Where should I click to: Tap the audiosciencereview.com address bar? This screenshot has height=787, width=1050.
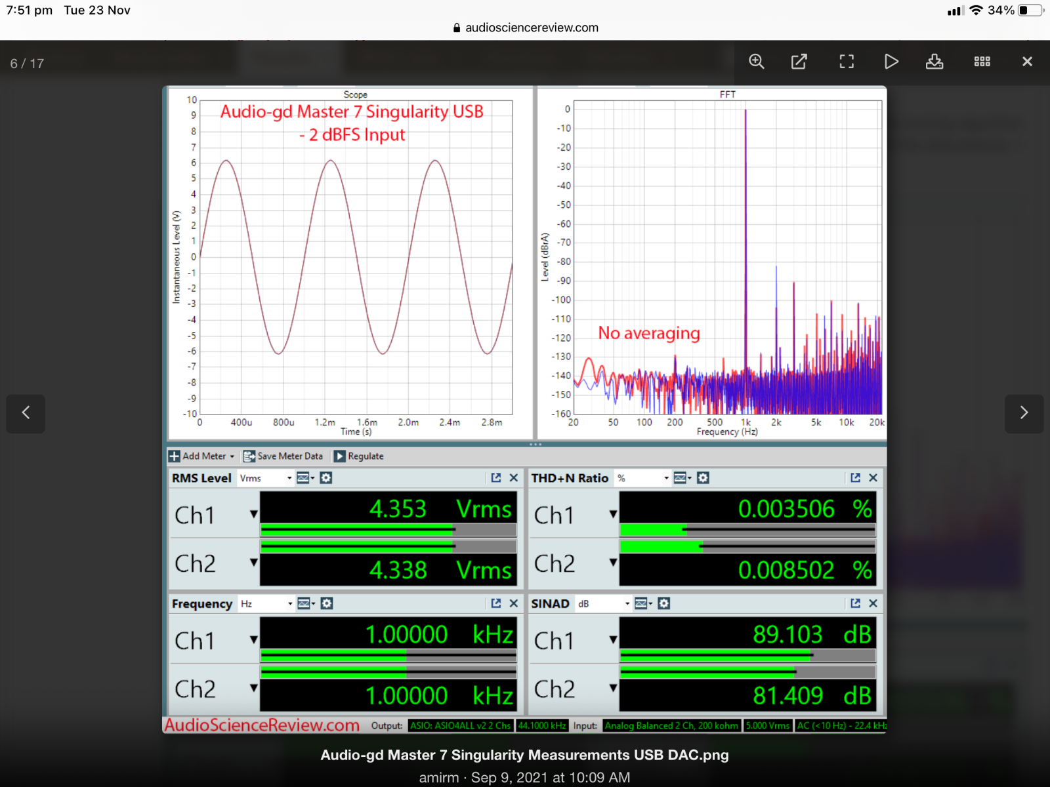pos(525,28)
